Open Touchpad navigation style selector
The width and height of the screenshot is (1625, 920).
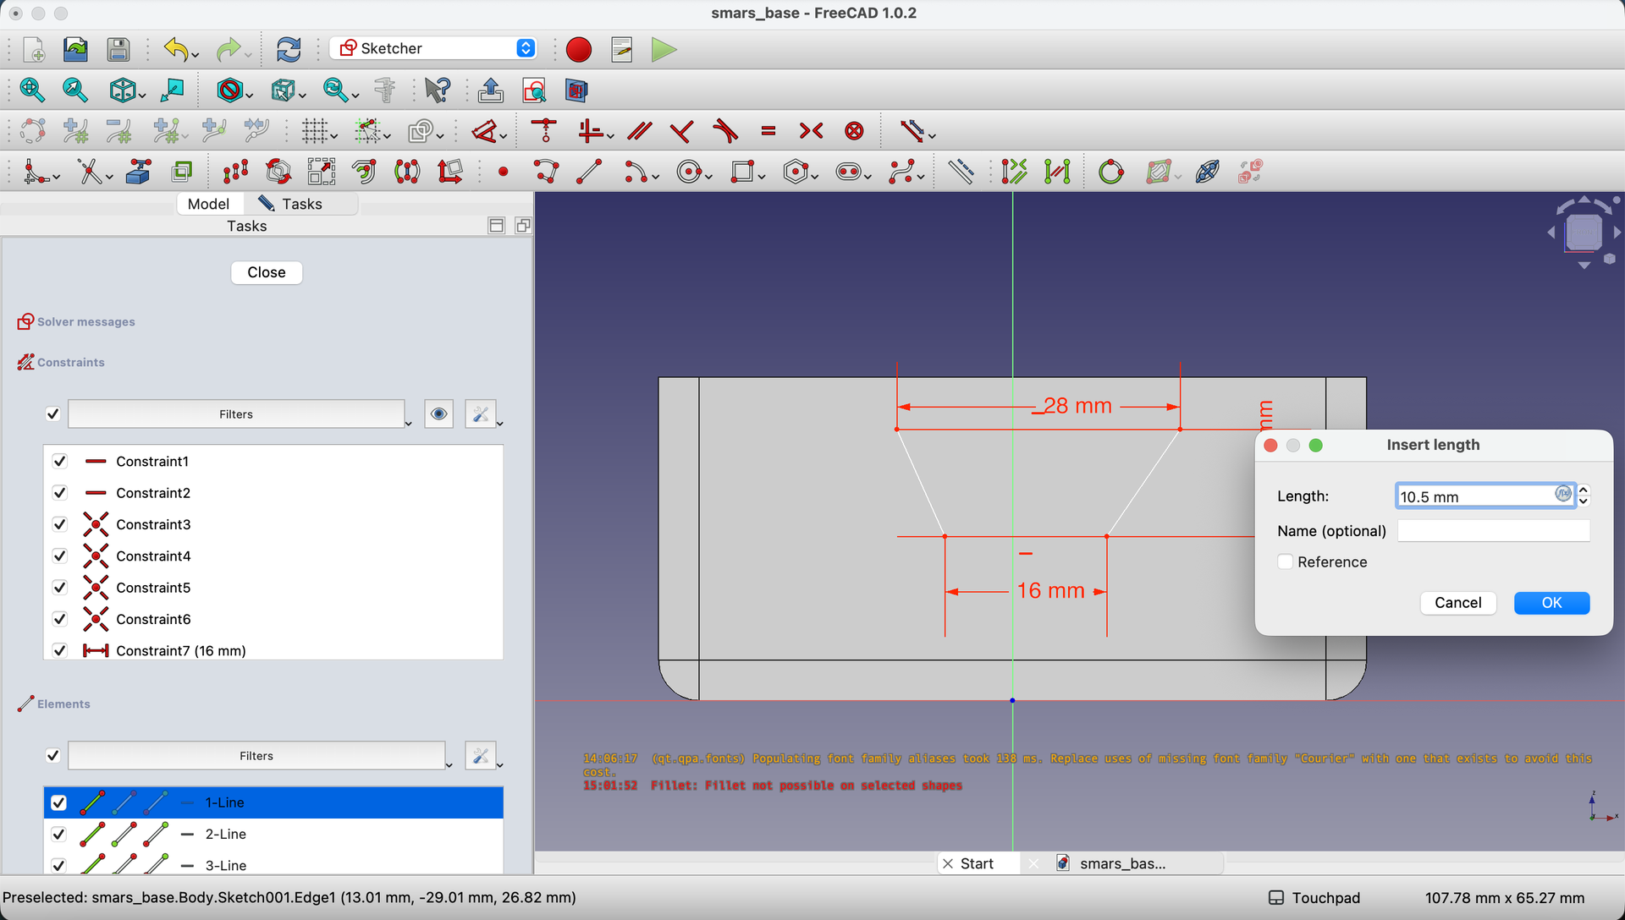click(1314, 898)
